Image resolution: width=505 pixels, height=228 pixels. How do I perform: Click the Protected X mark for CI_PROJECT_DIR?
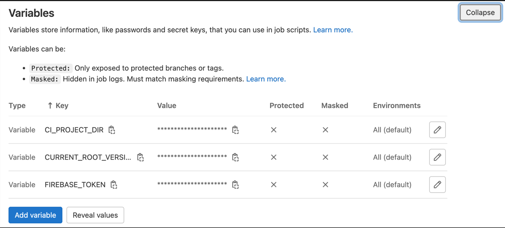click(274, 130)
